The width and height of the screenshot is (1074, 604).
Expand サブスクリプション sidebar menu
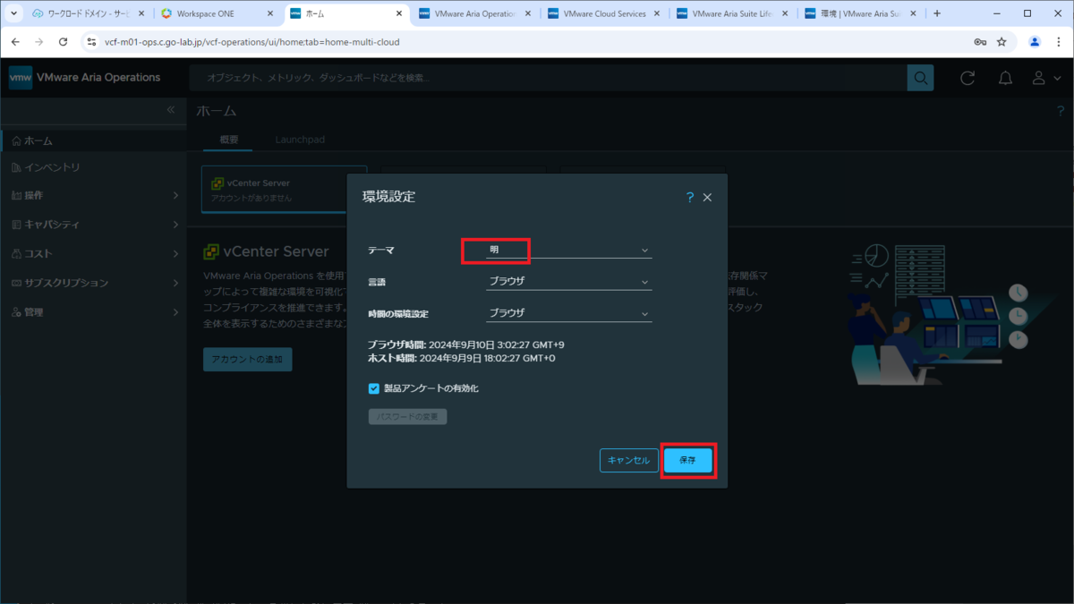[93, 283]
